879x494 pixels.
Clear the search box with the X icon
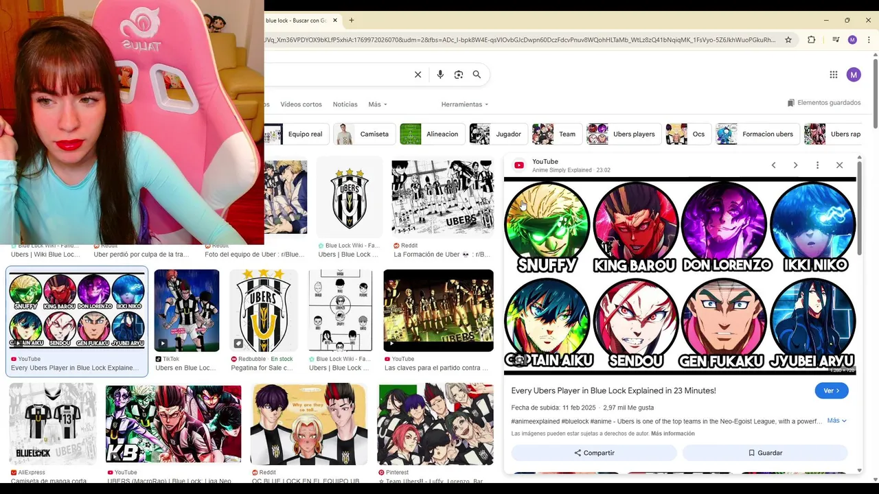click(x=418, y=75)
